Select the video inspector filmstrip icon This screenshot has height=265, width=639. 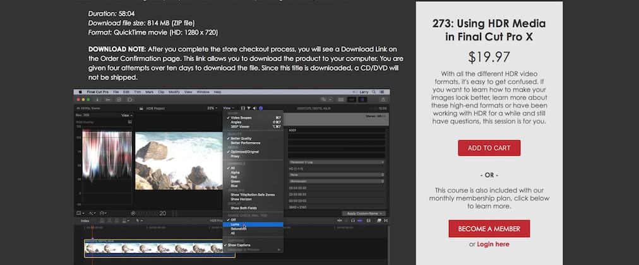(243, 109)
